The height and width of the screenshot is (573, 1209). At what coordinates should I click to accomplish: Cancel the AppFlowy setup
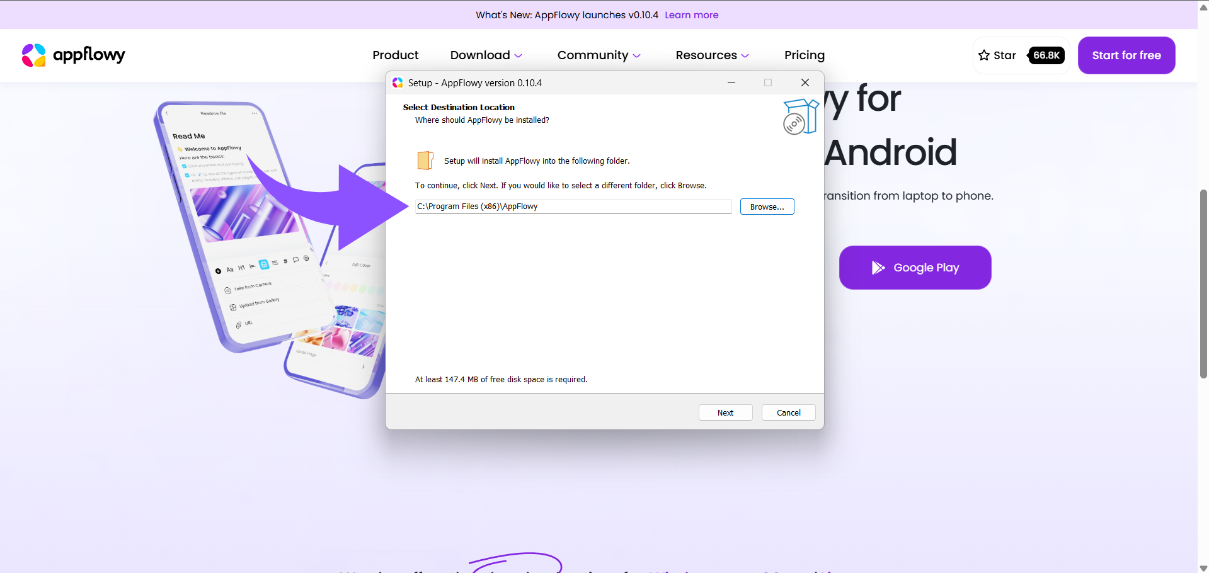pos(788,412)
